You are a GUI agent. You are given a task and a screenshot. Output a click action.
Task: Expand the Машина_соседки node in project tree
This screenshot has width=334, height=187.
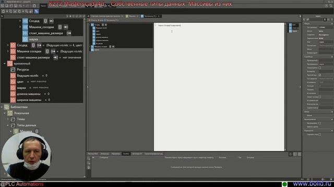[x=20, y=27]
